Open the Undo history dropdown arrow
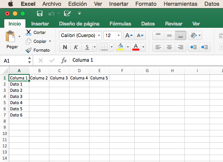The height and width of the screenshot is (162, 223). (58, 13)
